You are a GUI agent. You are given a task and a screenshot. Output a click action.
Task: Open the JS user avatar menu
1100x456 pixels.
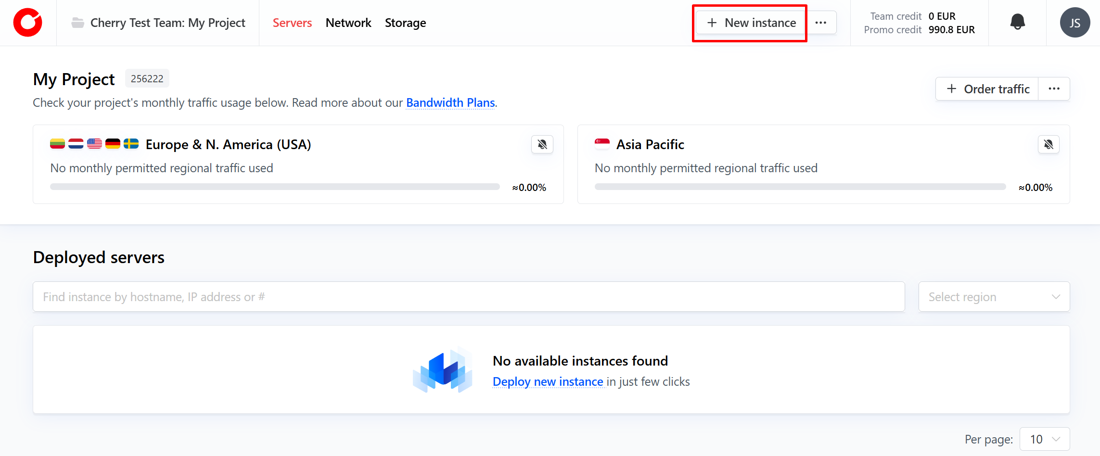coord(1074,23)
